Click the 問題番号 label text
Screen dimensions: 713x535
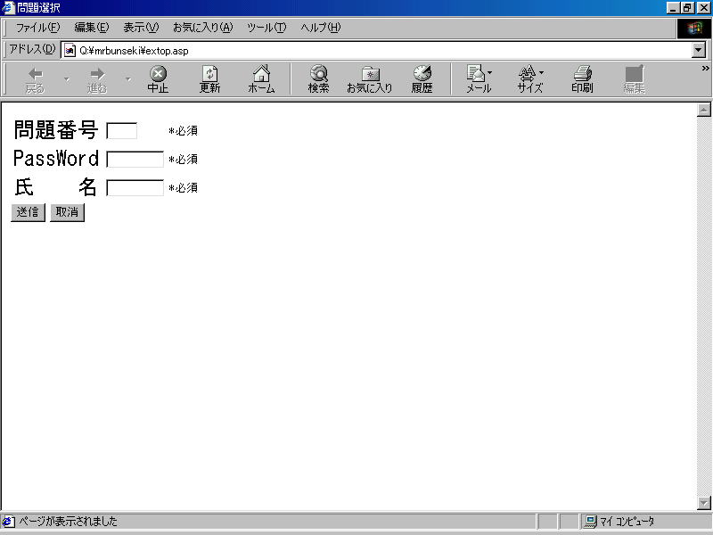point(55,130)
